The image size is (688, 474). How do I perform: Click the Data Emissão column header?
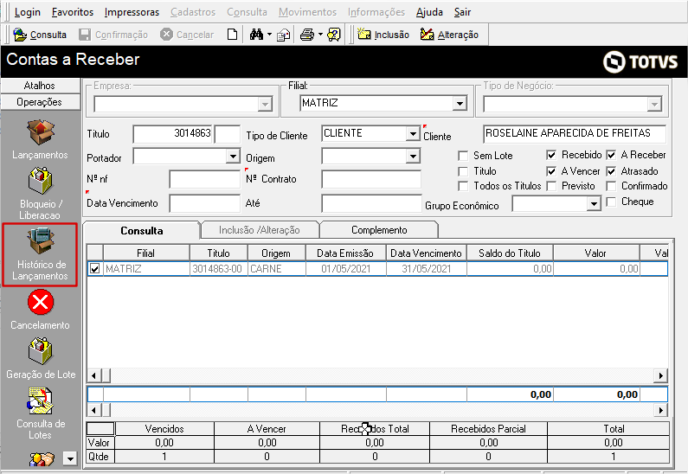[345, 253]
